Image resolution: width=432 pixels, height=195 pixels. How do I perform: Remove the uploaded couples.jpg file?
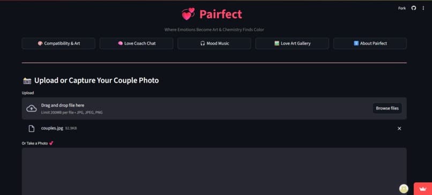pos(399,129)
